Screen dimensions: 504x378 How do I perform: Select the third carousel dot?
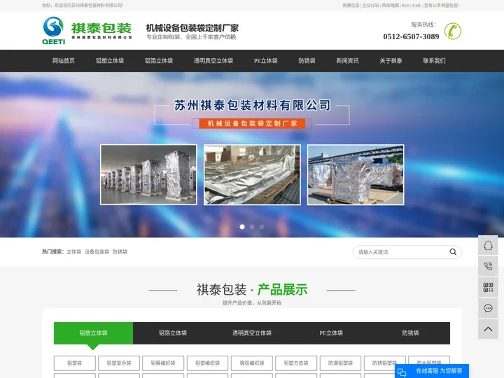262,227
